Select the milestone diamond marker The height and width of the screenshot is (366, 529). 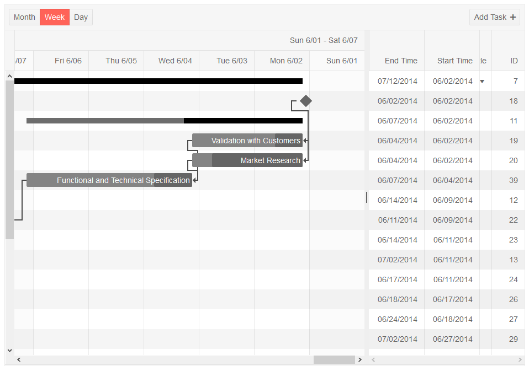pos(306,101)
